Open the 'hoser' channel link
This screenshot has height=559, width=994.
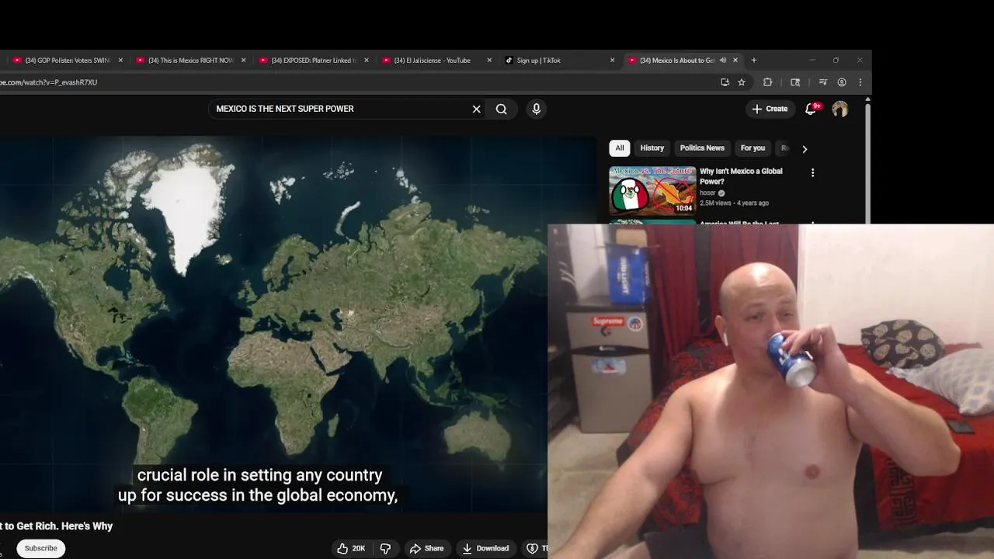(707, 193)
